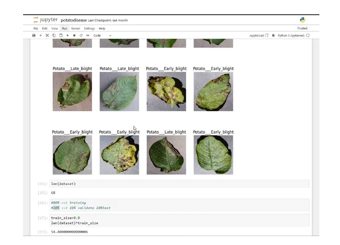
Task: Click the [15] input prompt label
Action: [x=42, y=184]
